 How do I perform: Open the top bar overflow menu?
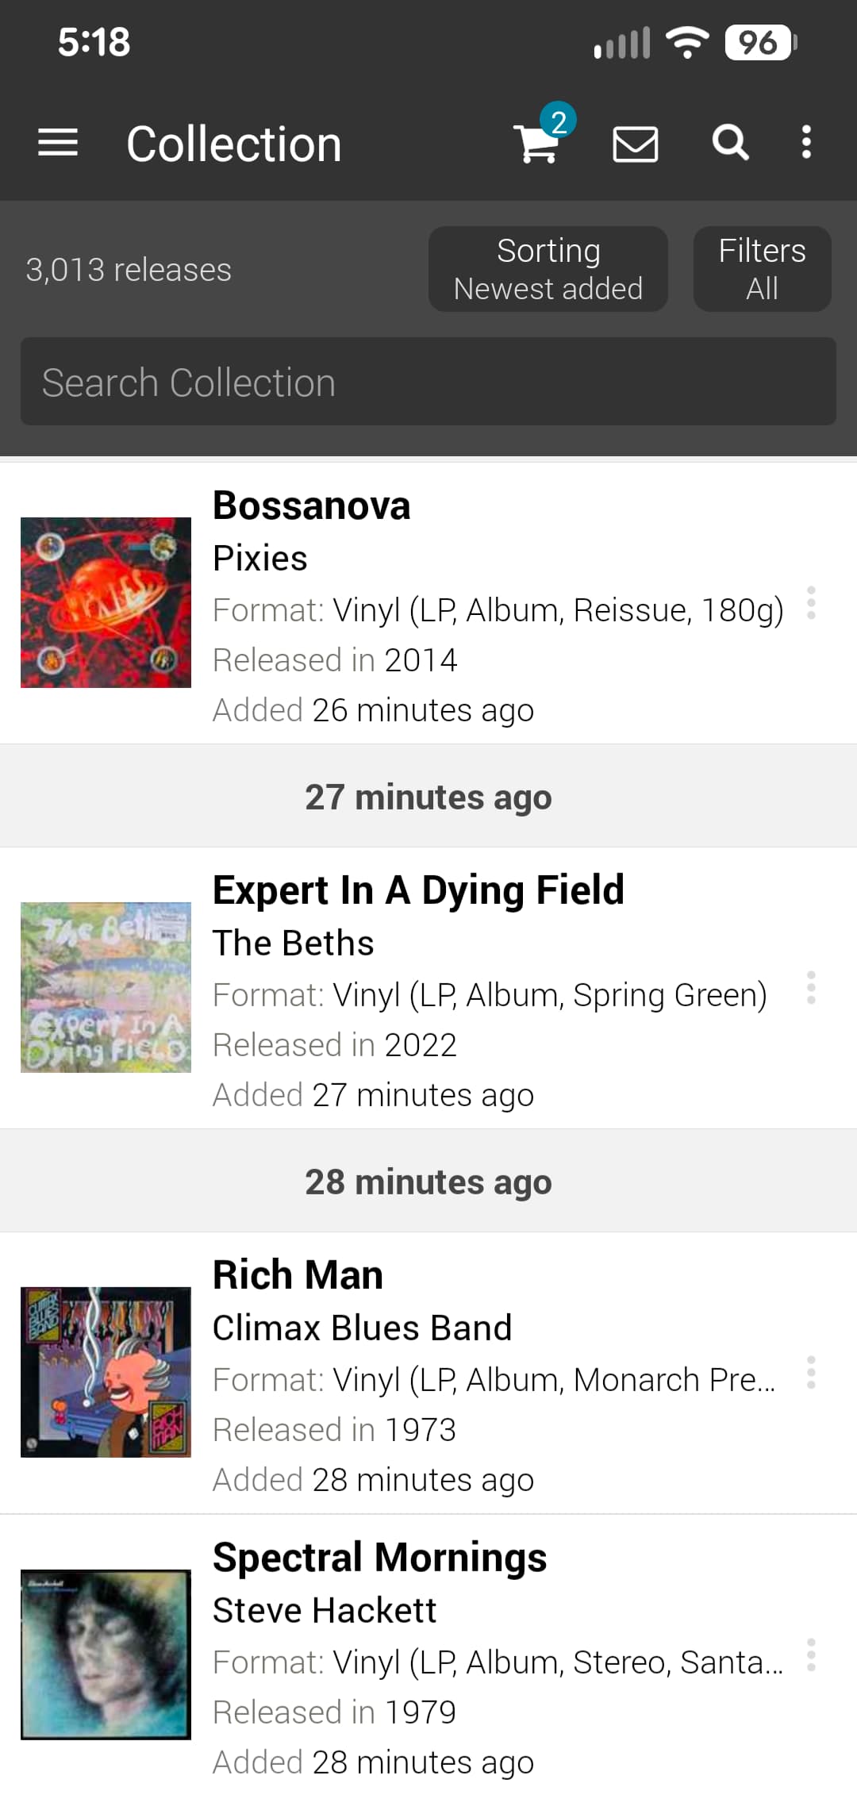point(806,144)
